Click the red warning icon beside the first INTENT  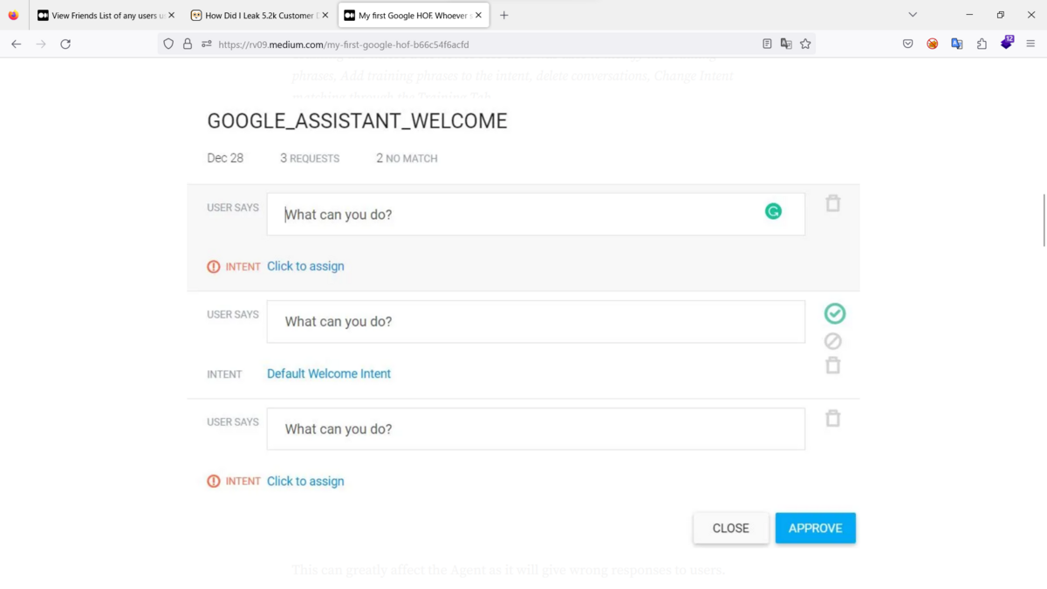pyautogui.click(x=214, y=266)
